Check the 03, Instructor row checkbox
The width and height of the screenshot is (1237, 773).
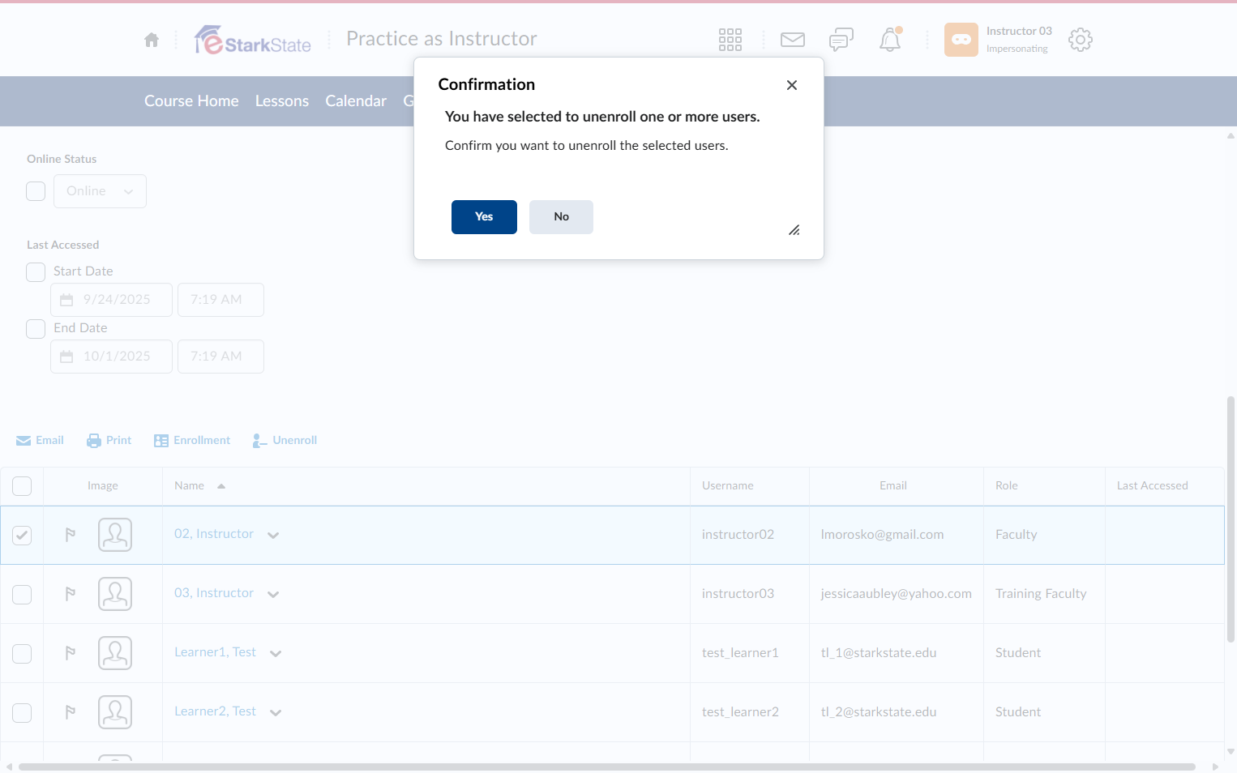(x=22, y=594)
